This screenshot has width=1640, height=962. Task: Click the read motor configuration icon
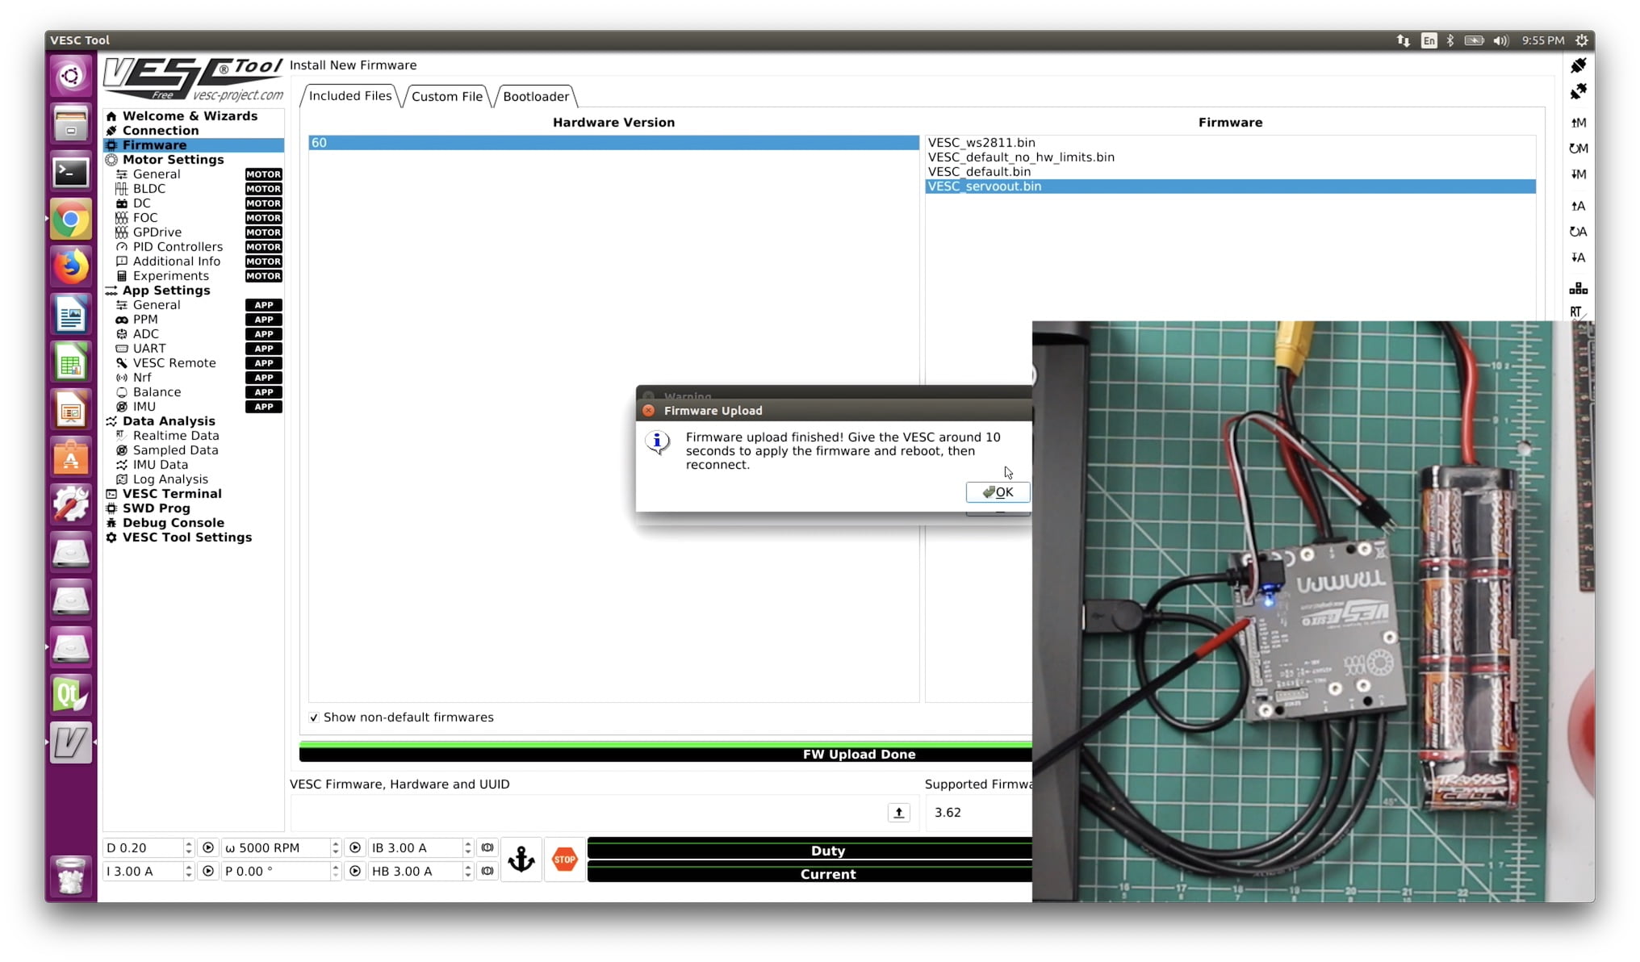pos(1578,123)
